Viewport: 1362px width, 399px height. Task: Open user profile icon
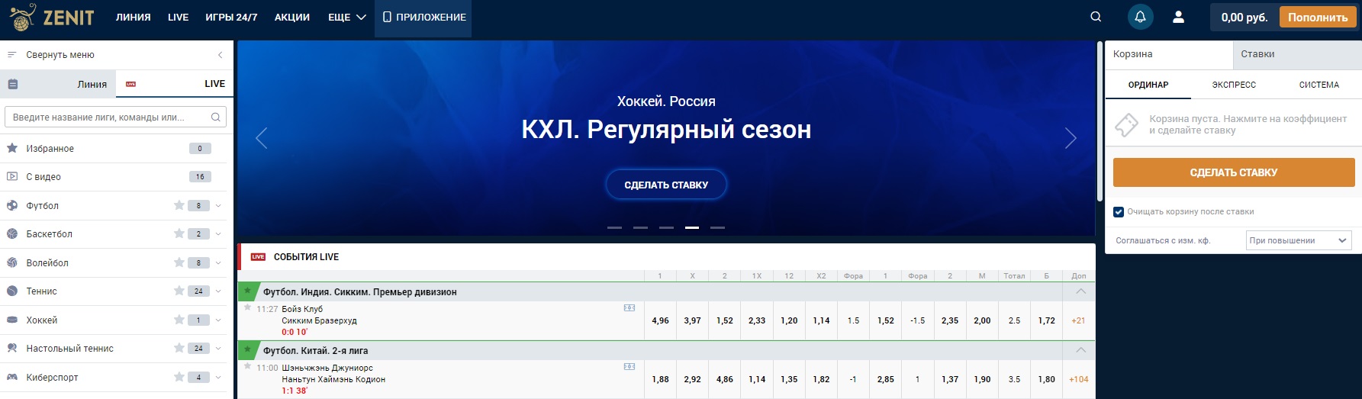coord(1178,17)
